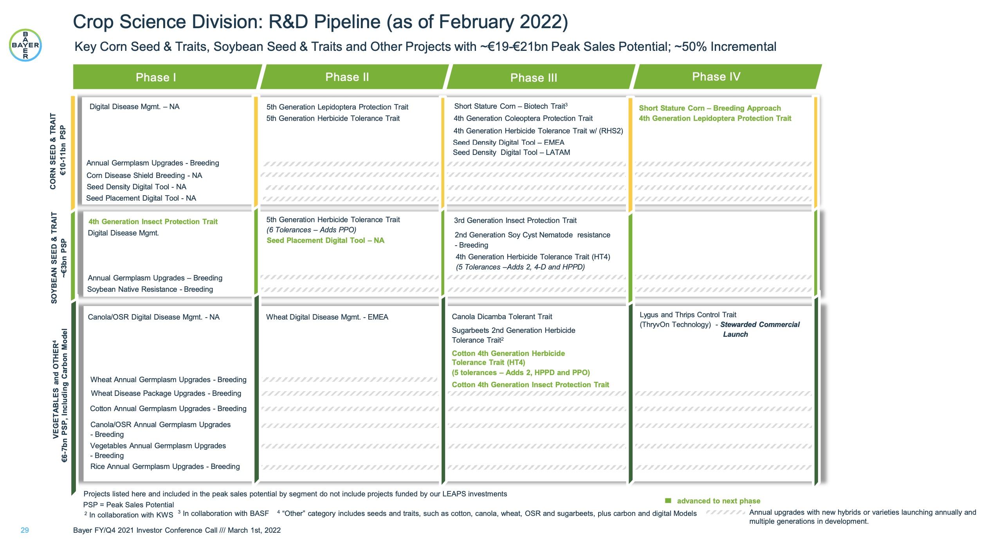Click 'Cotton 4th Generation Herbicide Tolerance Trait (HT4)'
Viewport: 988px width, 539px height.
(x=508, y=358)
